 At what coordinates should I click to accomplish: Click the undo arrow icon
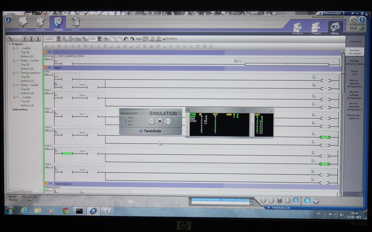tap(126, 39)
